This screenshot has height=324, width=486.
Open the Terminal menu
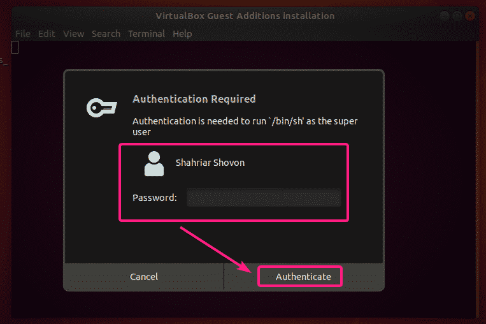pyautogui.click(x=147, y=34)
